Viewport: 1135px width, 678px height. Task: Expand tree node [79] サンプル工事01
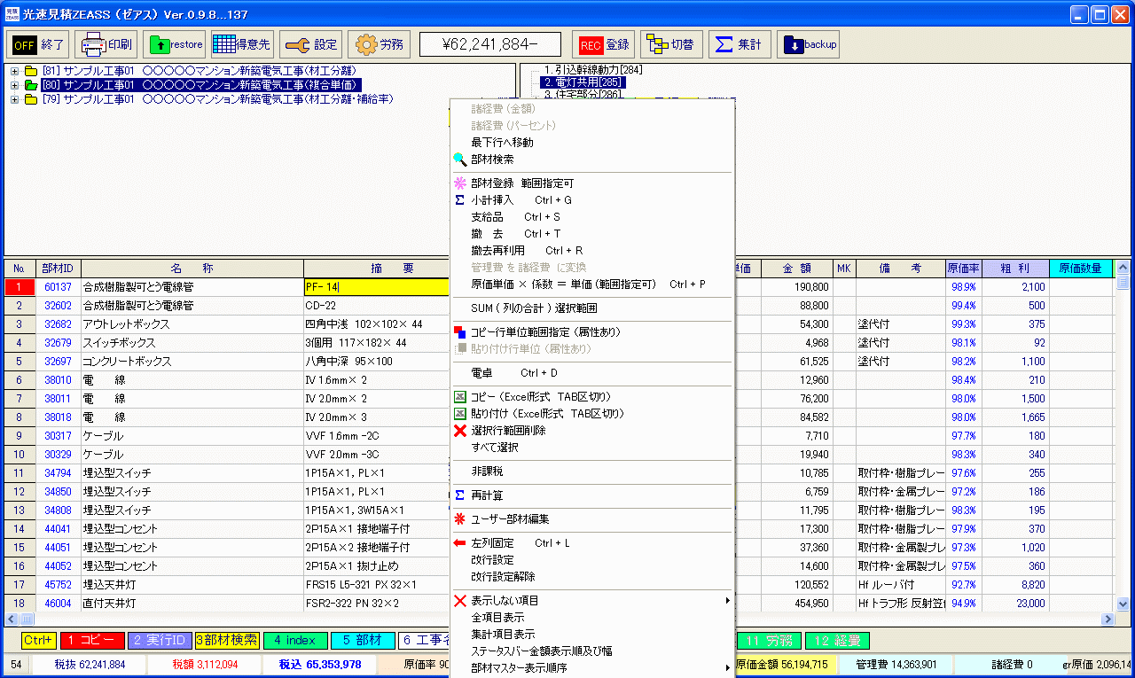pos(14,99)
